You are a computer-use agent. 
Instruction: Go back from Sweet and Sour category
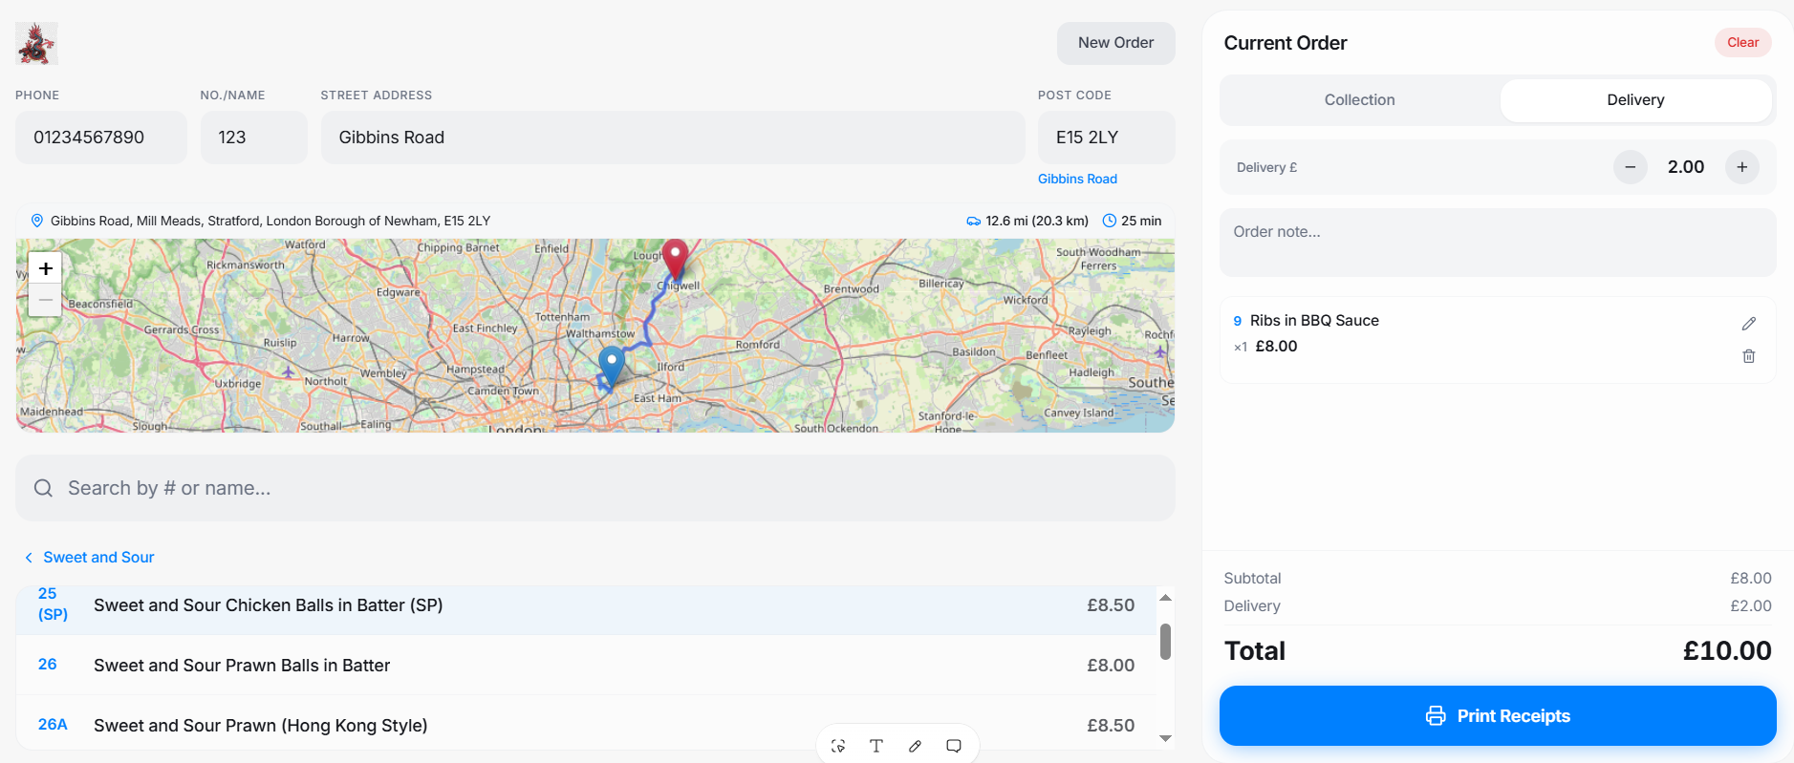[89, 557]
